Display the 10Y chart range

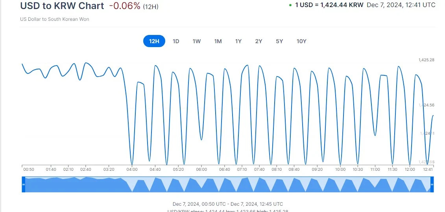301,41
